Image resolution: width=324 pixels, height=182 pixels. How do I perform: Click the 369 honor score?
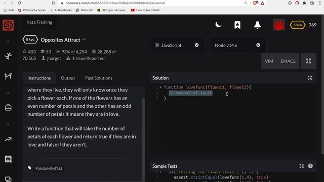point(312,25)
